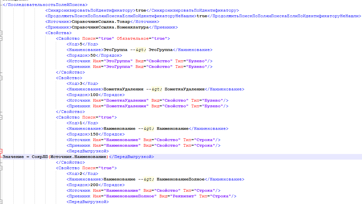362x204 pixels.
Task: Click the Код value 5
Action: (x=81, y=44)
